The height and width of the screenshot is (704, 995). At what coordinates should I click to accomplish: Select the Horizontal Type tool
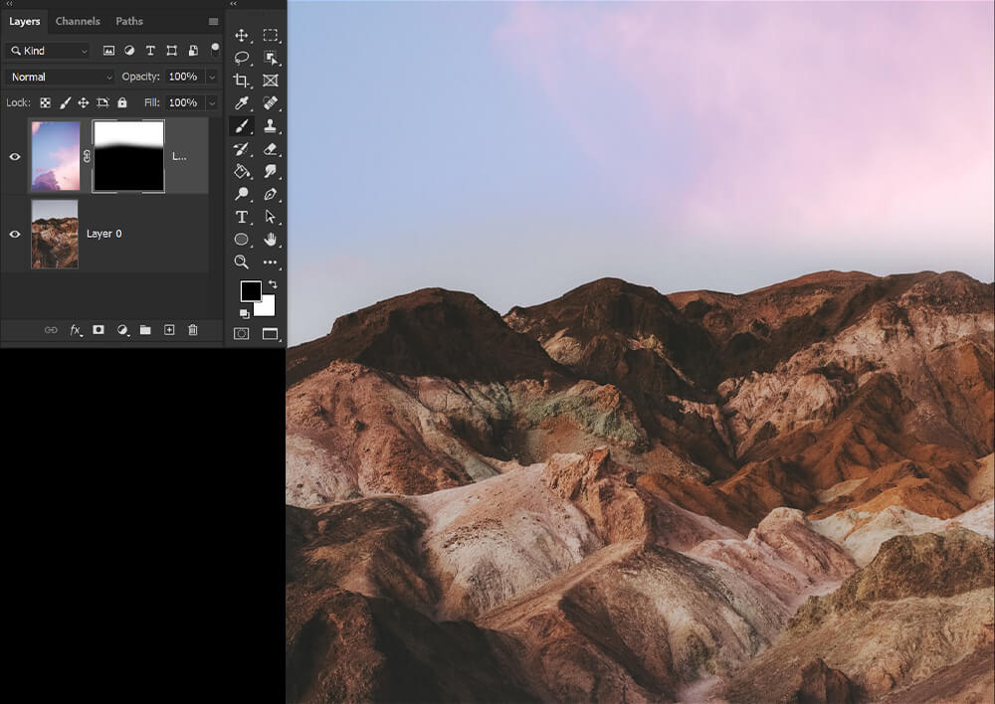241,217
